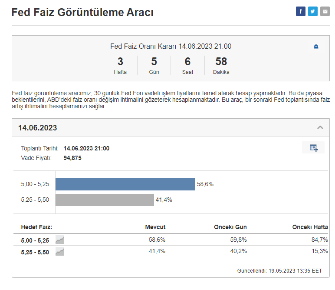
Task: Click the Dakika countdown value 58
Action: point(221,62)
